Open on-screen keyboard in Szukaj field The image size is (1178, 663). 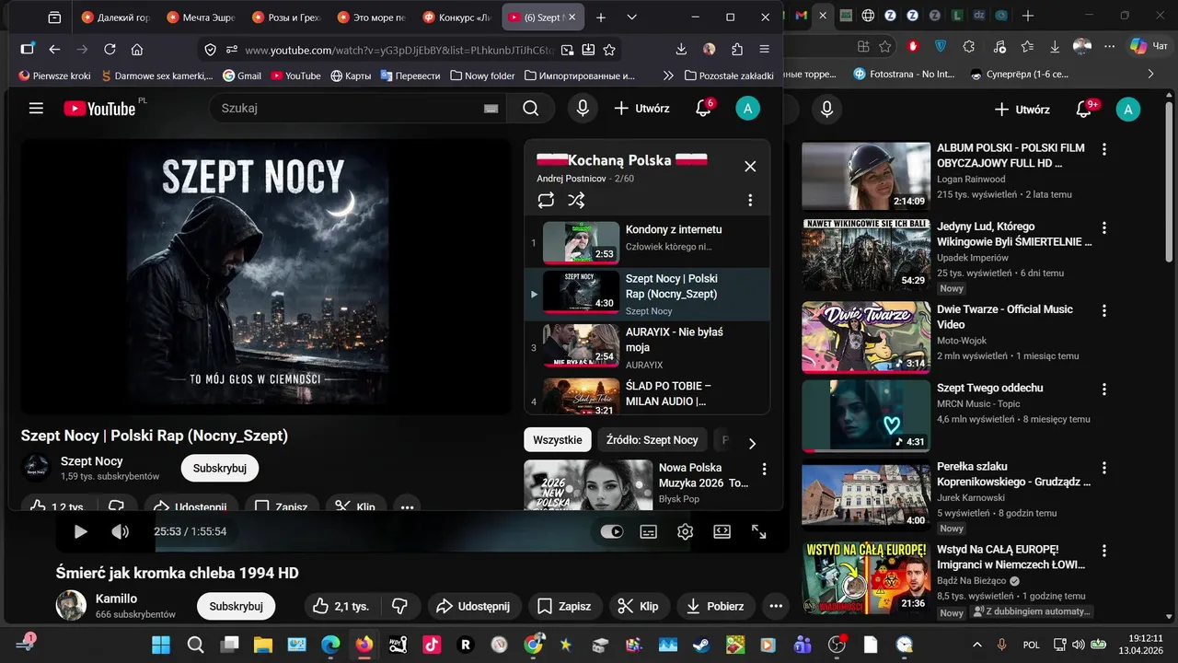pyautogui.click(x=491, y=109)
